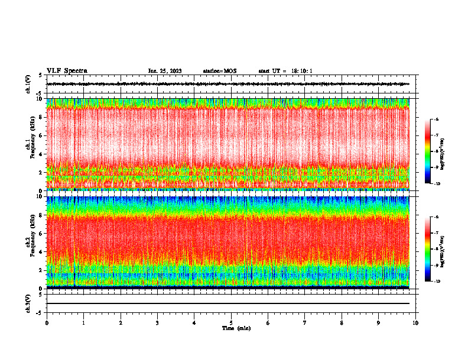
Task: Click the '6' kHz tick of ch.1 spectrogram
Action: click(x=41, y=135)
